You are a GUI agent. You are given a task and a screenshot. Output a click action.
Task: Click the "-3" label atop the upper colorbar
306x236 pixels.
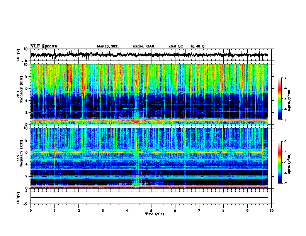[x=285, y=78]
